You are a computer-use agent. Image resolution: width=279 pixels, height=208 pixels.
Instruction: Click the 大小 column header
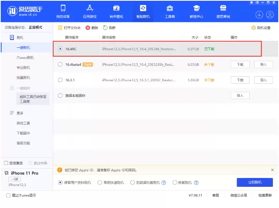(x=195, y=37)
